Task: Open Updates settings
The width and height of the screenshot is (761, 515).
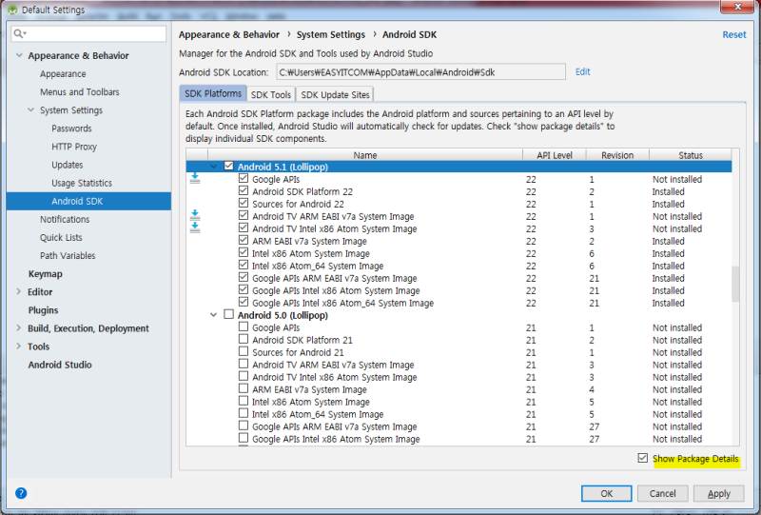Action: coord(68,165)
